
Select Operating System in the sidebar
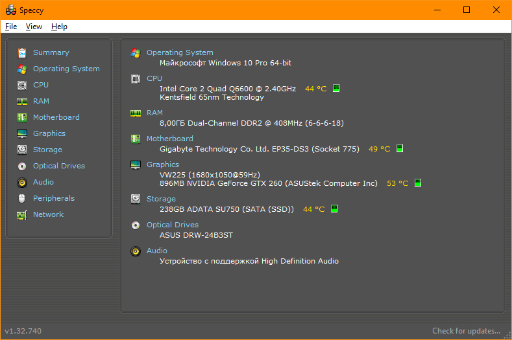pos(66,69)
